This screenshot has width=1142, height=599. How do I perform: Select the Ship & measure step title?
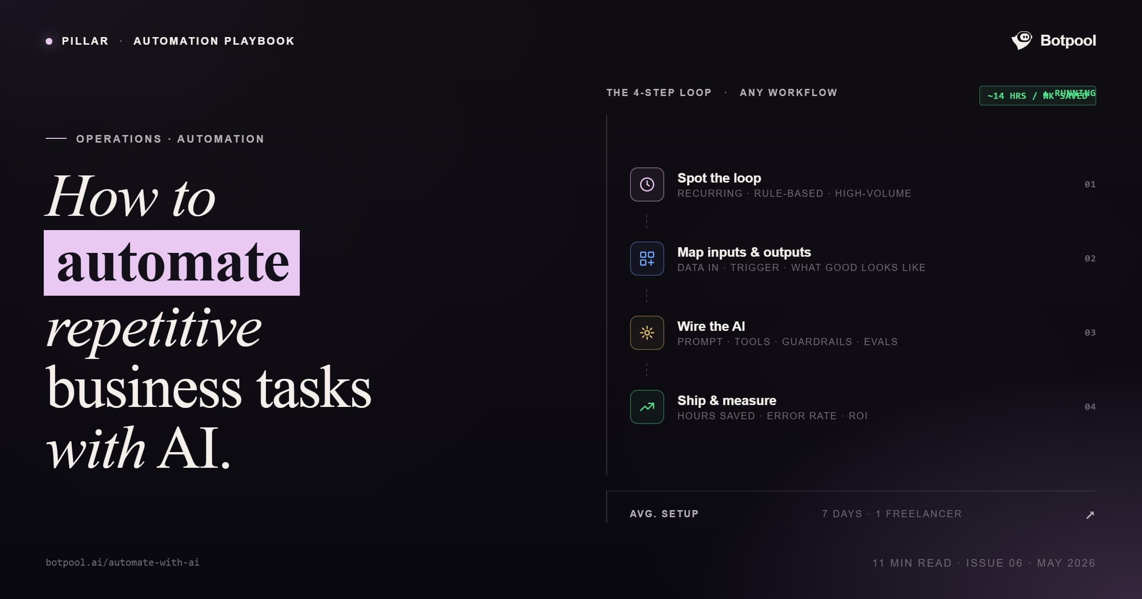pyautogui.click(x=727, y=400)
